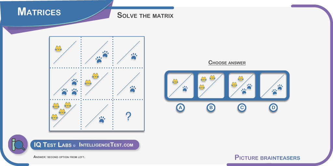Click answer thumbnail showing three cats
Screen dimensions: 333x166
tap(211, 86)
